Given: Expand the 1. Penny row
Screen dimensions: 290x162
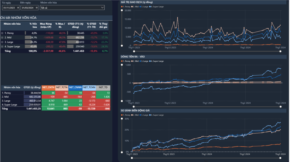Looking at the screenshot, I should [2, 33].
